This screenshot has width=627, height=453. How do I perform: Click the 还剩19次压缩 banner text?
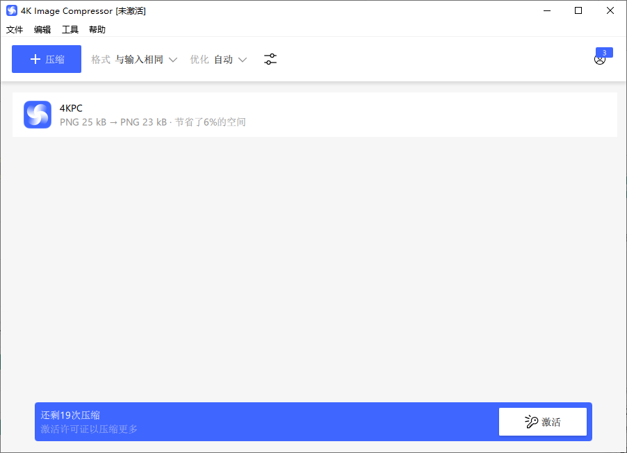(70, 415)
